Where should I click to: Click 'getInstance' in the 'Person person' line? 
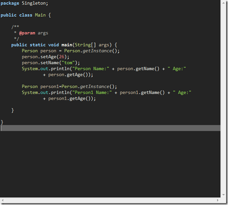(97, 51)
